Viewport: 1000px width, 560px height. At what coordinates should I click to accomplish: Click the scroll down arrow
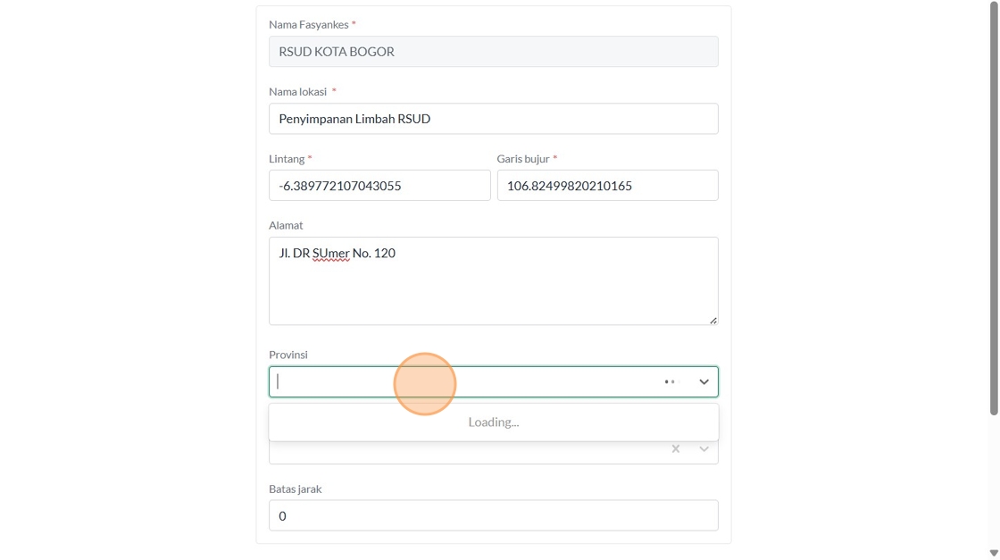coord(994,553)
